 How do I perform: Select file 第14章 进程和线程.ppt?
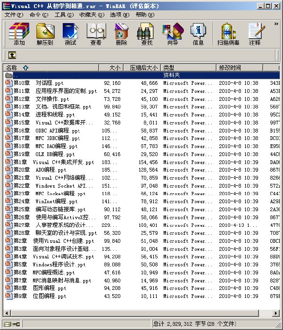[x=44, y=115]
